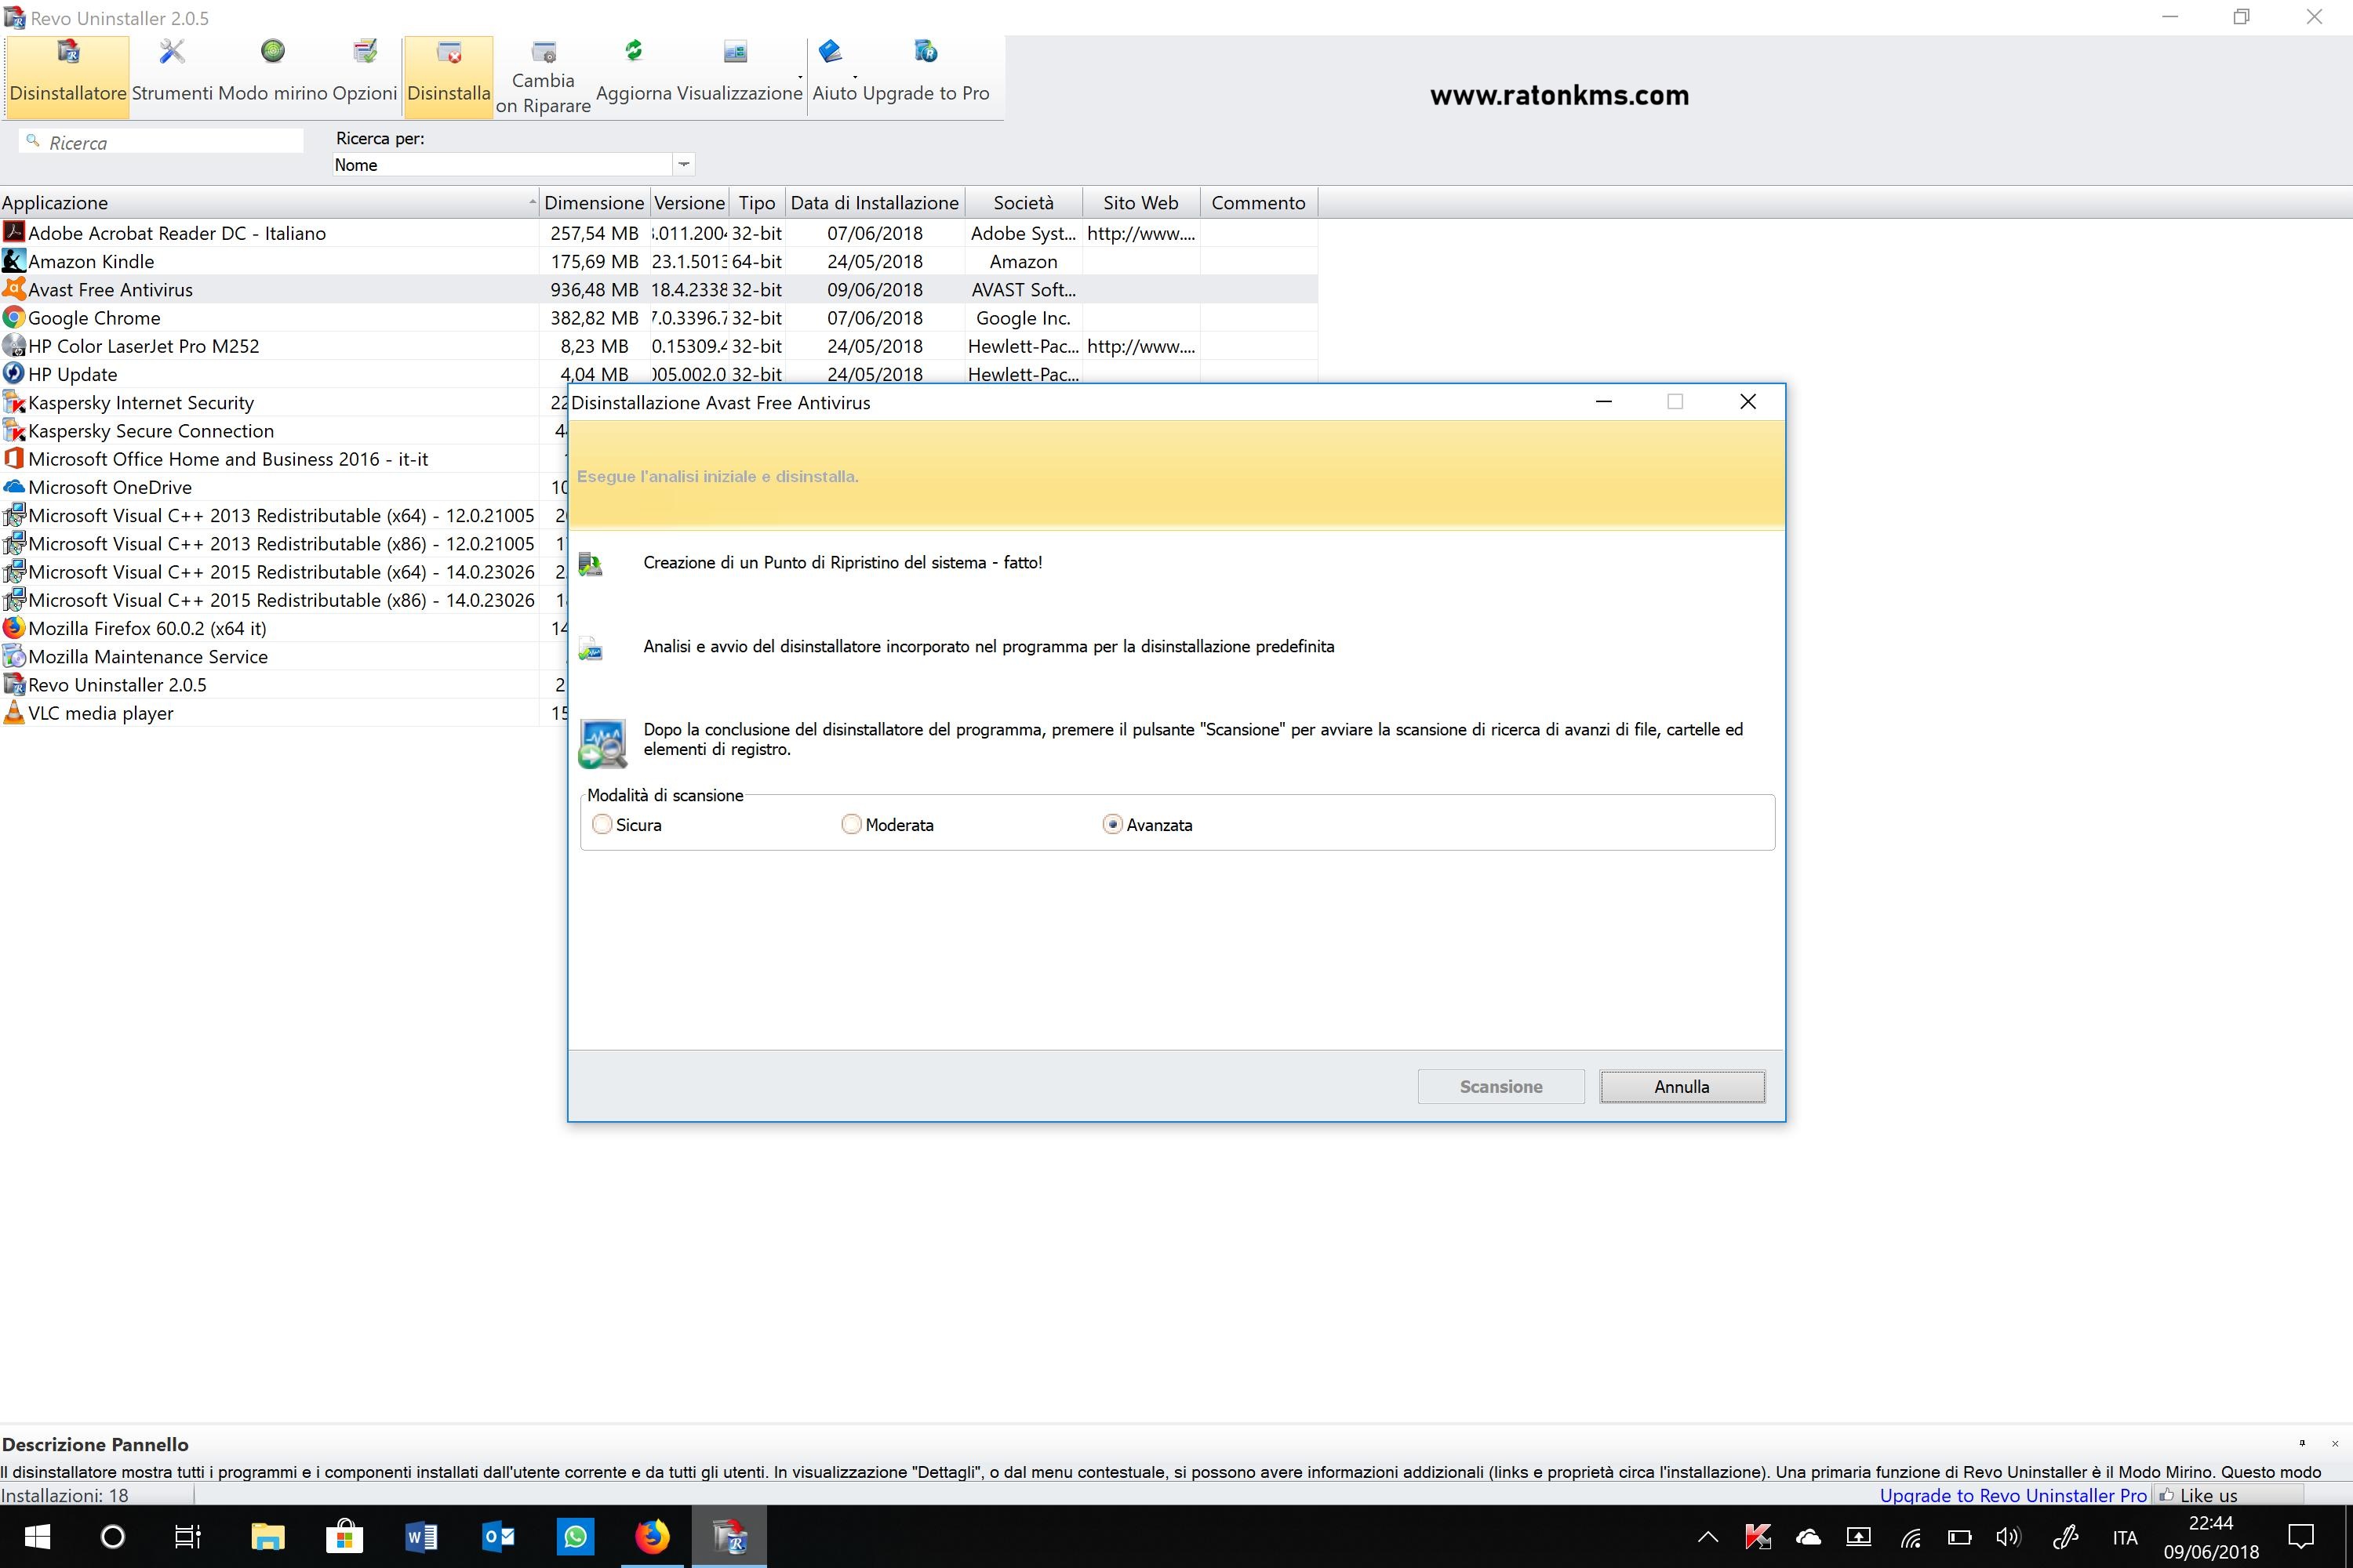This screenshot has height=1568, width=2353.
Task: Open Outlook from the taskbar
Action: point(498,1537)
